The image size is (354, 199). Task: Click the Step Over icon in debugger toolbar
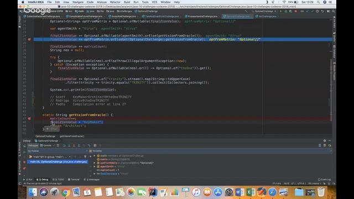point(64,145)
